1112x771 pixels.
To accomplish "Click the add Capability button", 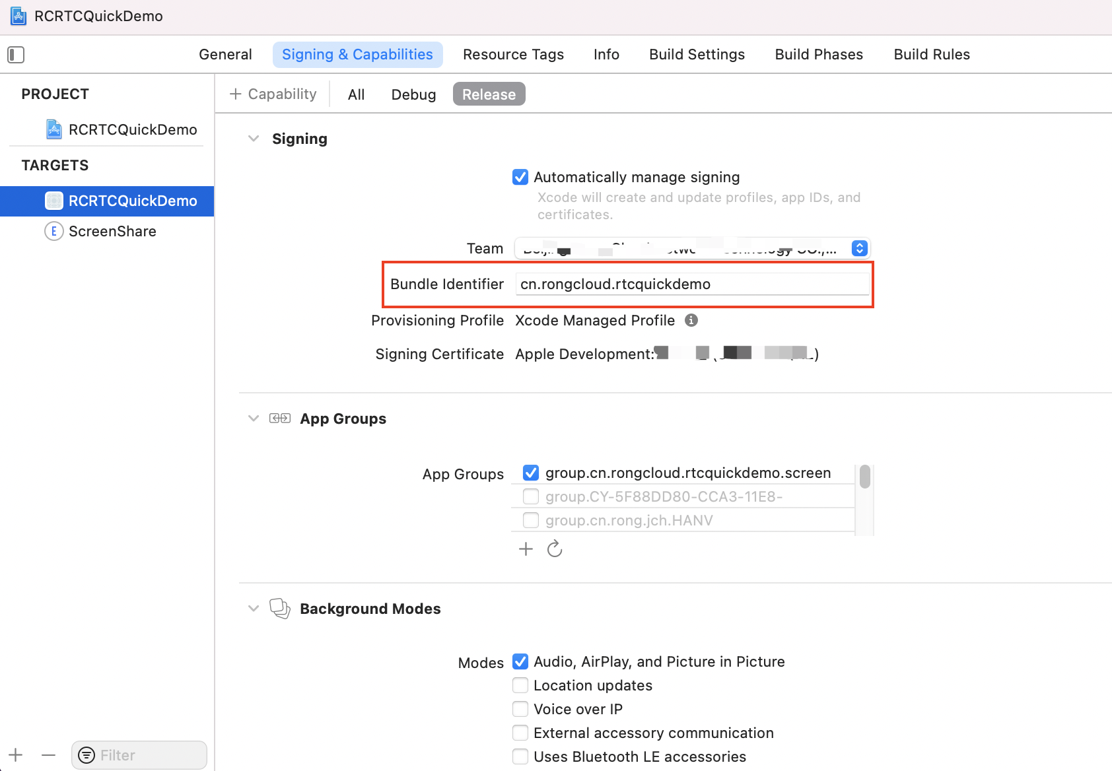I will [x=273, y=94].
